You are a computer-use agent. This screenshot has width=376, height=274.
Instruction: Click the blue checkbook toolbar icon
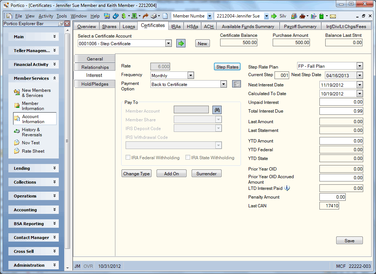coord(116,16)
